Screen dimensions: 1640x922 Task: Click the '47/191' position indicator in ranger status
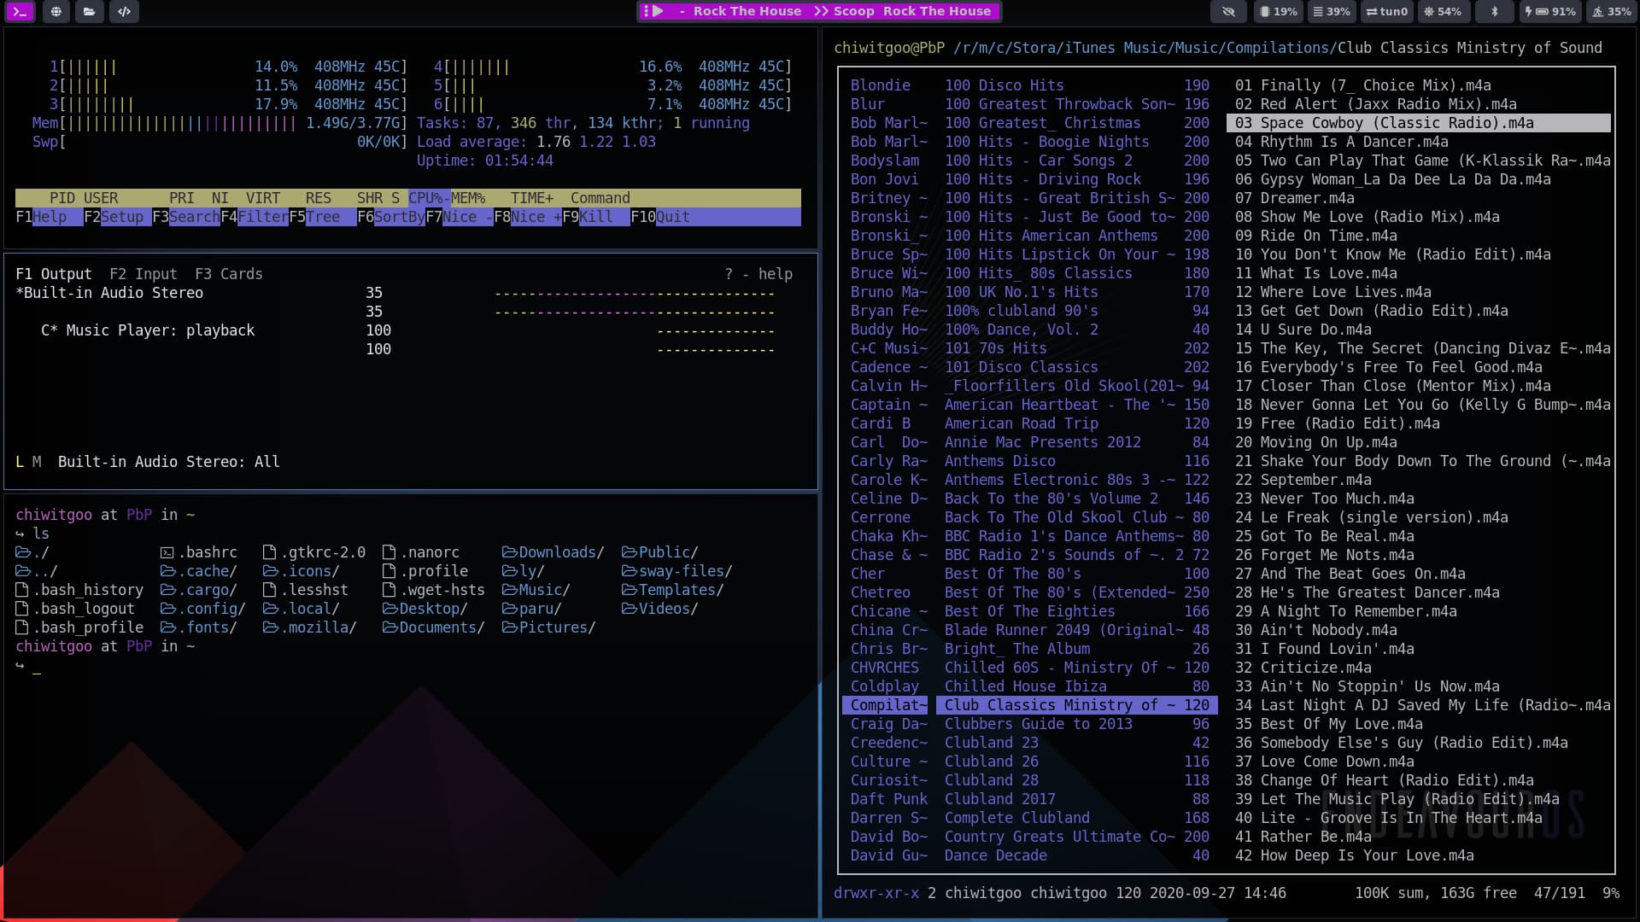1560,893
